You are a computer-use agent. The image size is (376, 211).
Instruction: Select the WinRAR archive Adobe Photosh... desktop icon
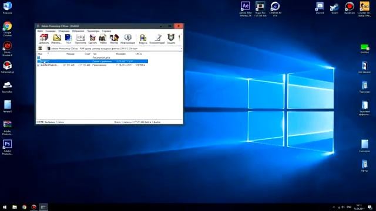[x=8, y=128]
